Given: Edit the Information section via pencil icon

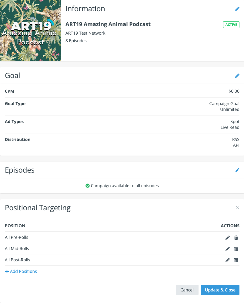Looking at the screenshot, I should click(x=237, y=9).
